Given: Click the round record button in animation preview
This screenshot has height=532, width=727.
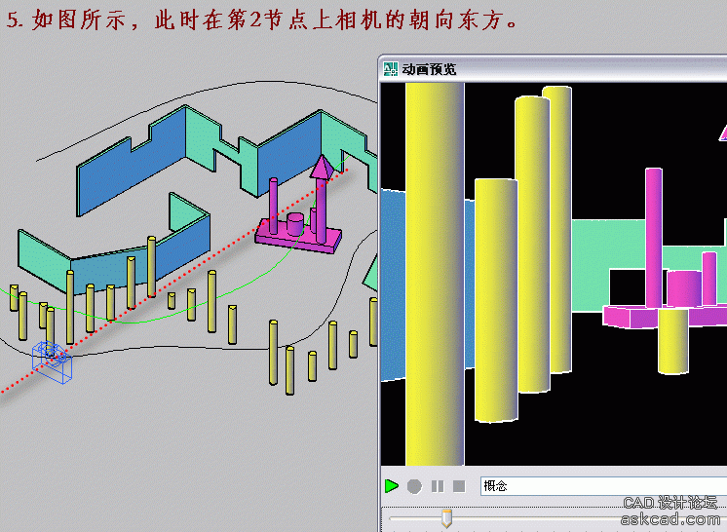Looking at the screenshot, I should pyautogui.click(x=414, y=486).
